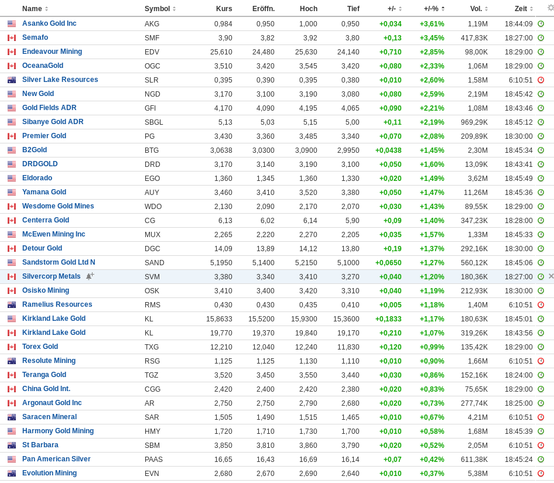Sort by the Vol. column header
The image size is (554, 483).
478,8
